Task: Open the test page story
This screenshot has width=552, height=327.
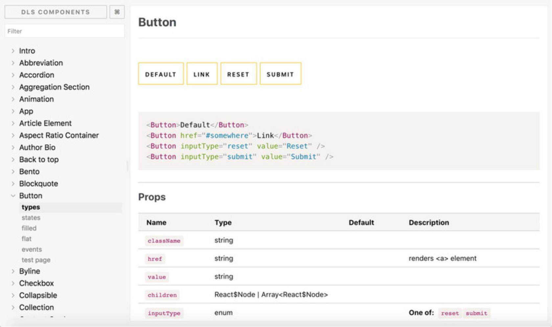Action: pos(36,260)
